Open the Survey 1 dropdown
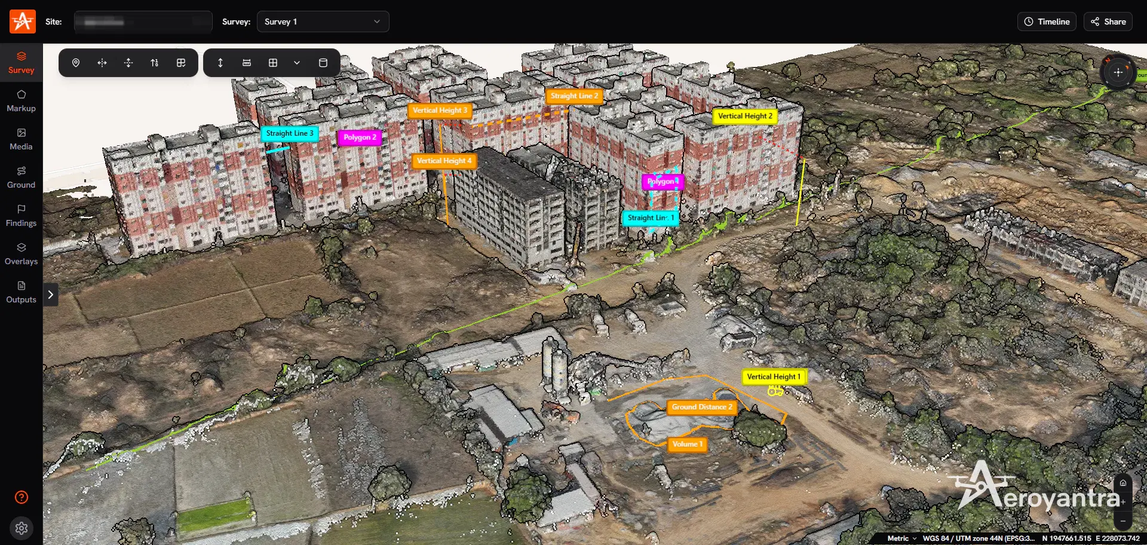The height and width of the screenshot is (545, 1147). tap(323, 22)
